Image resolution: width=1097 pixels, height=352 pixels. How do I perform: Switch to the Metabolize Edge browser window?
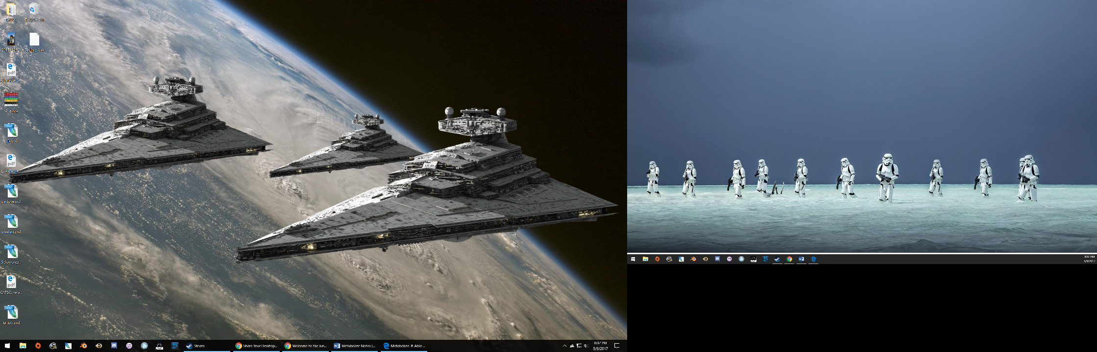pyautogui.click(x=404, y=346)
